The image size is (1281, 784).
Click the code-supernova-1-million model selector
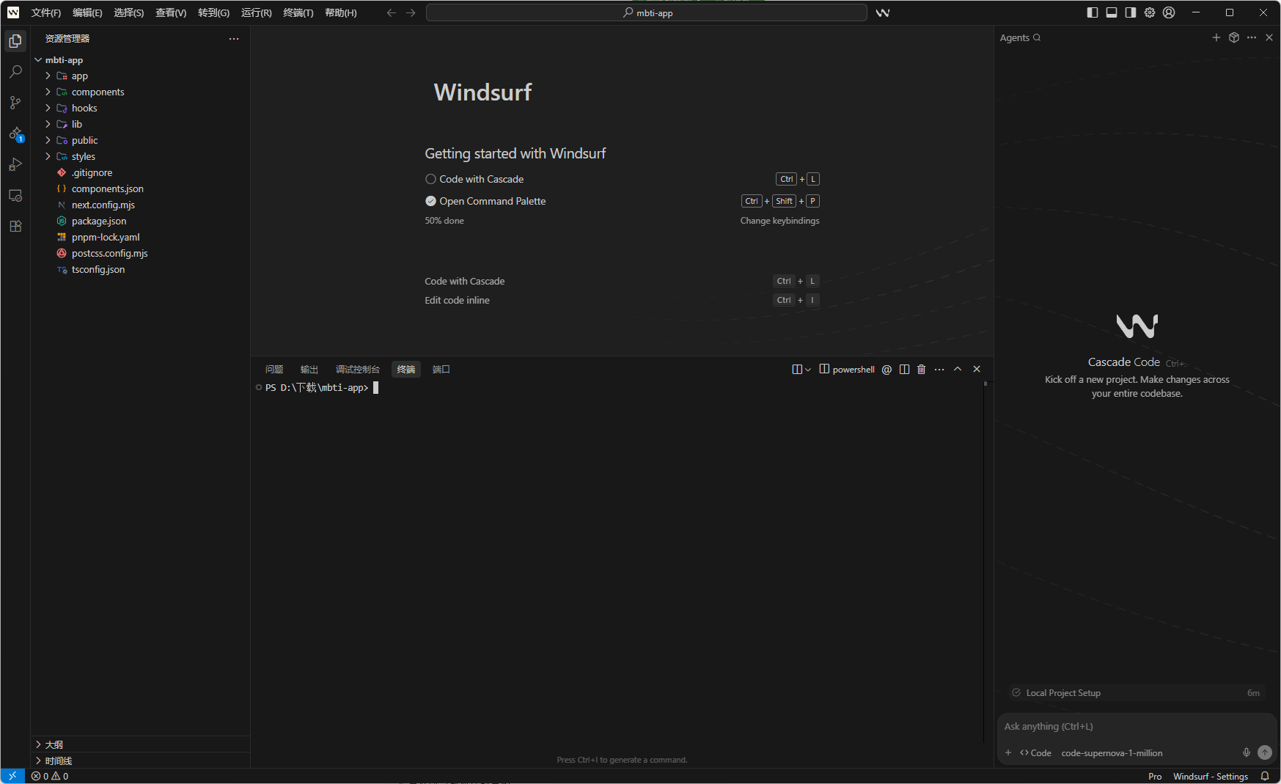tap(1112, 753)
